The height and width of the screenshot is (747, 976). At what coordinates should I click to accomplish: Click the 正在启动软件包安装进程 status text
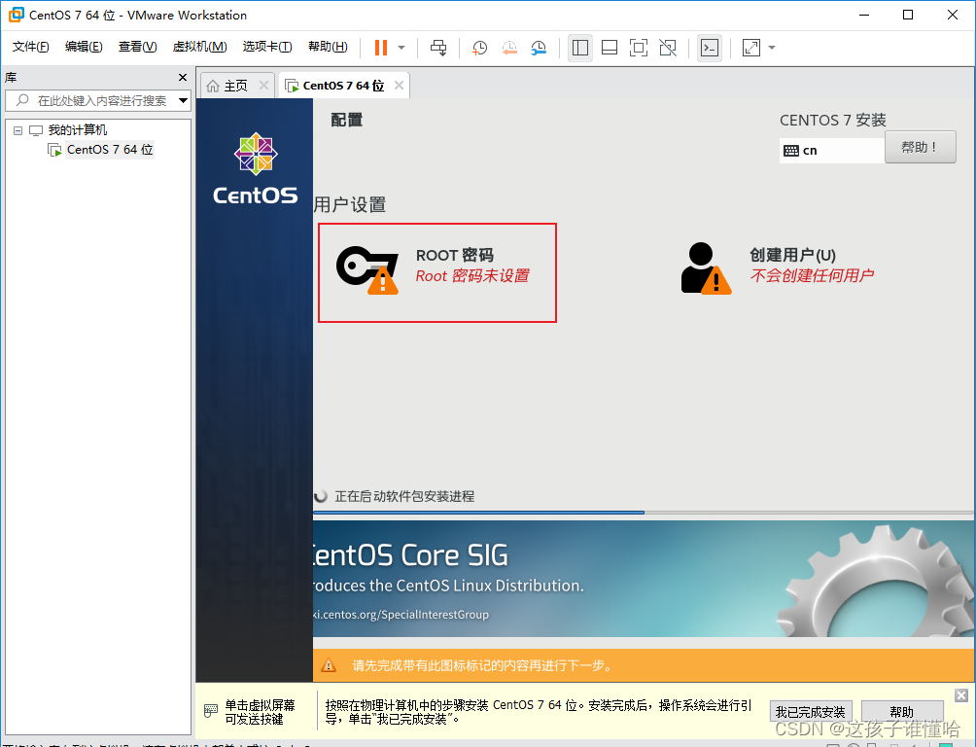coord(404,497)
